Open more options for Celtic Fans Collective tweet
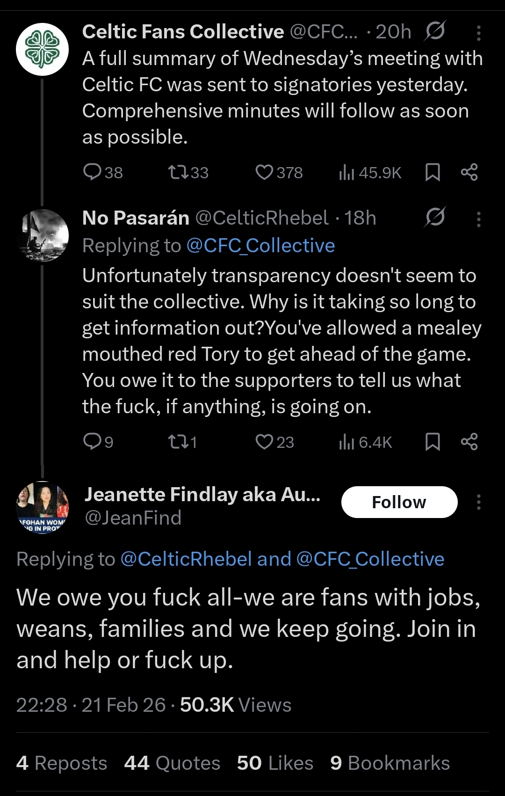Image resolution: width=505 pixels, height=796 pixels. click(478, 32)
